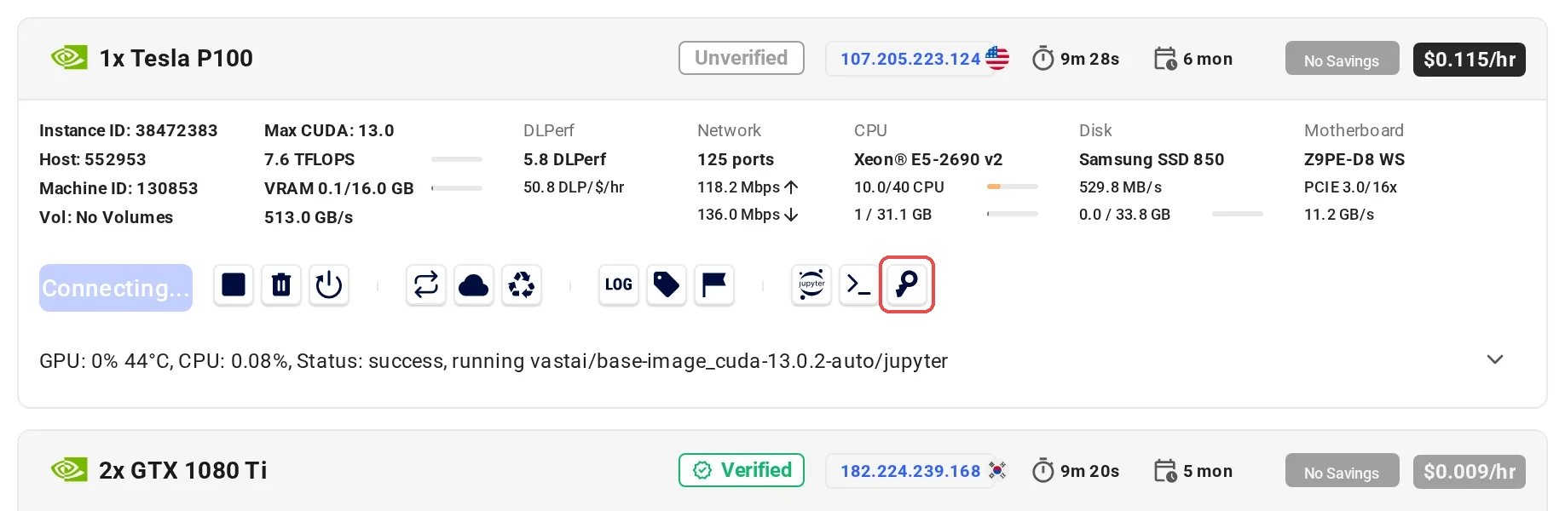Click 5.8 DLPerf value
The height and width of the screenshot is (511, 1565).
[565, 159]
